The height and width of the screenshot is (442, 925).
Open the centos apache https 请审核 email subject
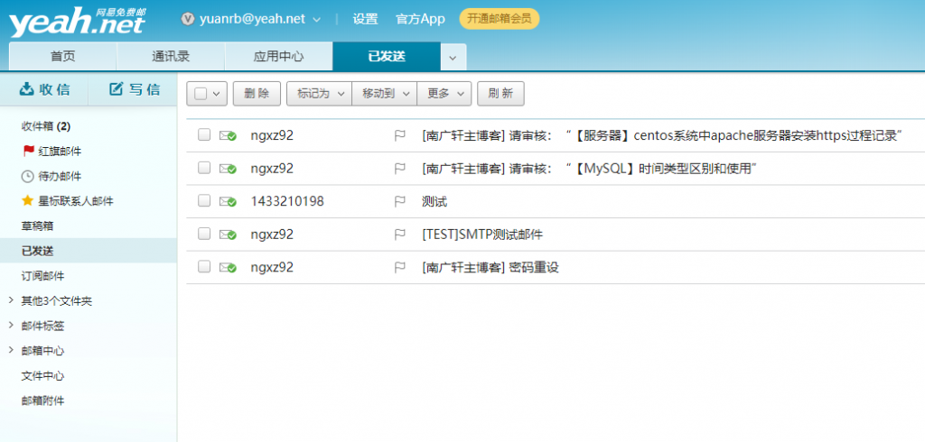[x=664, y=135]
